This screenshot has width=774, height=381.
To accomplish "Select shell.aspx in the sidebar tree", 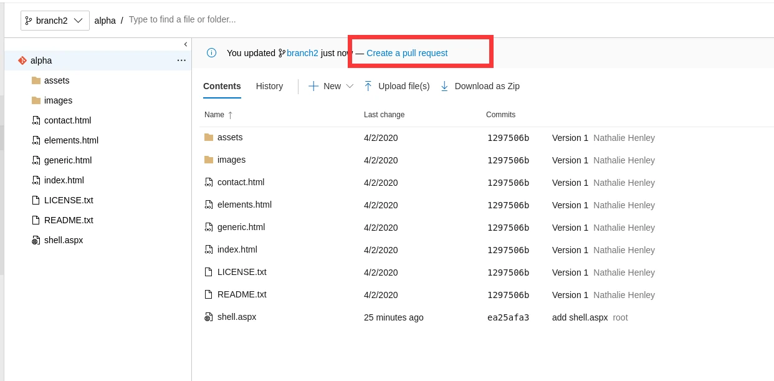I will (64, 240).
